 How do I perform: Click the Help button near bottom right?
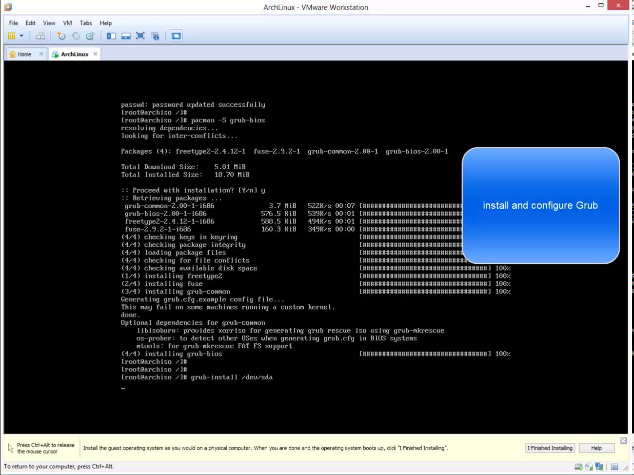click(596, 448)
